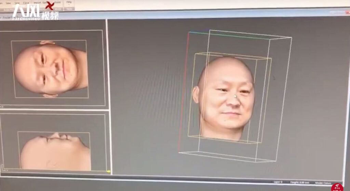Click the Model Colors label in the status bar
Screen dimensions: 350x191
(x=323, y=183)
